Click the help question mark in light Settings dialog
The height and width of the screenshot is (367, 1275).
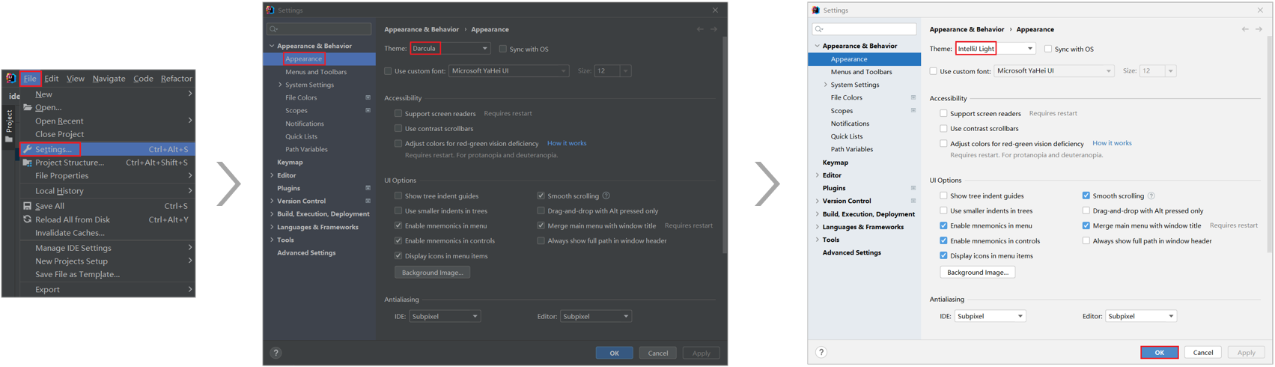pos(821,352)
